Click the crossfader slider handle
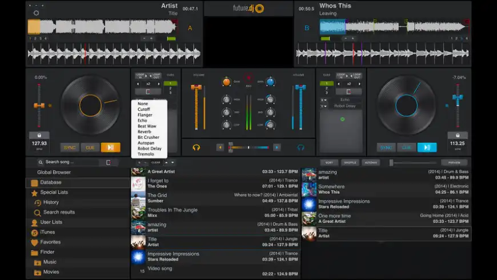Screen dimensions: 497x280 coord(231,147)
